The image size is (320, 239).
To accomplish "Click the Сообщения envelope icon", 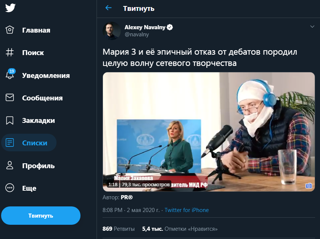I will tap(10, 98).
